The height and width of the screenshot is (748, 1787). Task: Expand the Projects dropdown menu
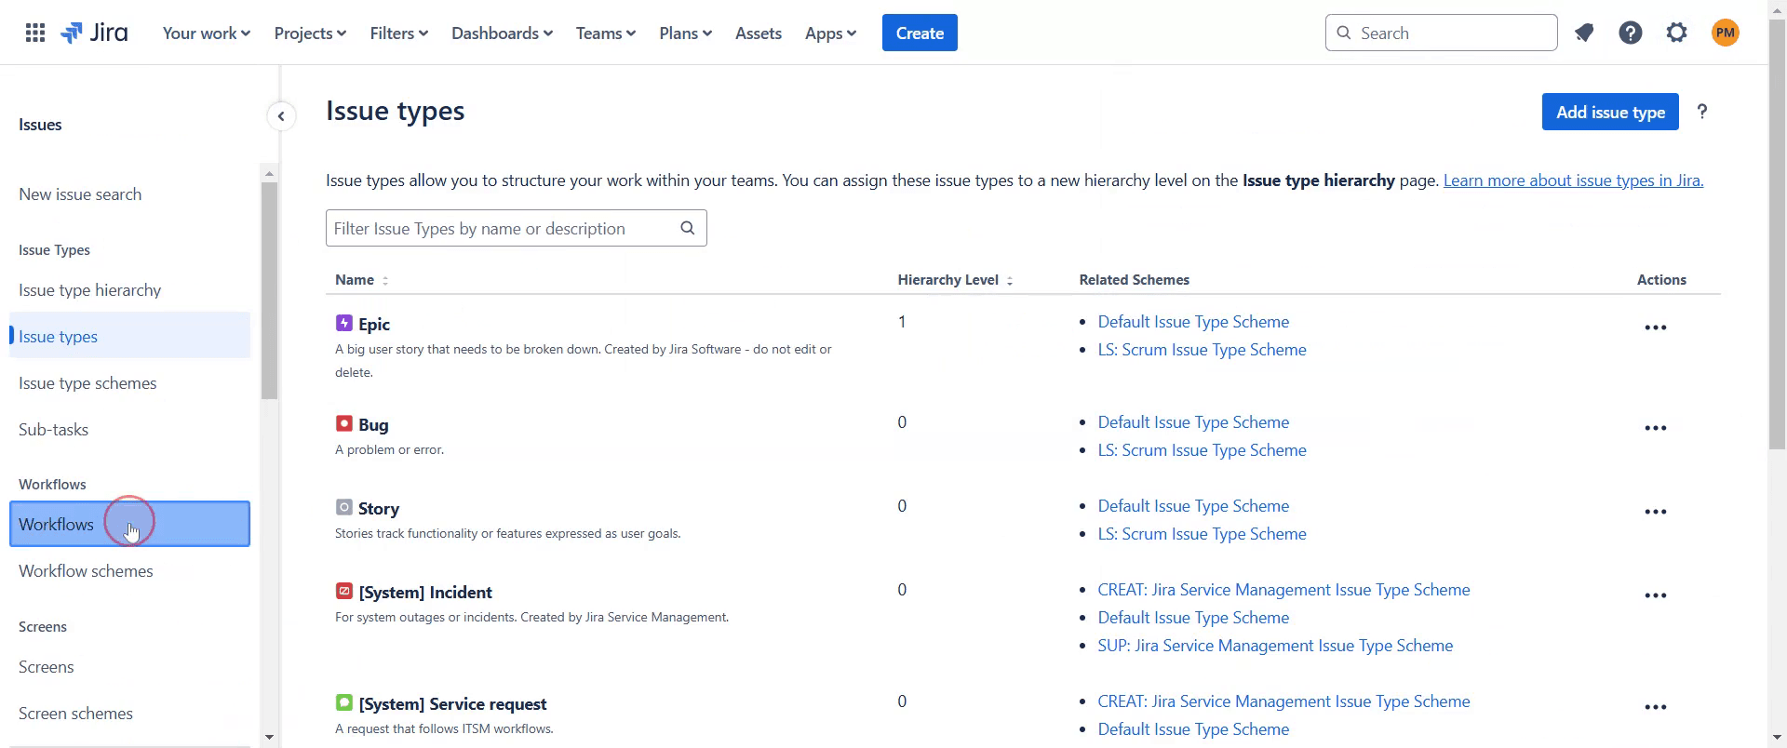(x=310, y=33)
